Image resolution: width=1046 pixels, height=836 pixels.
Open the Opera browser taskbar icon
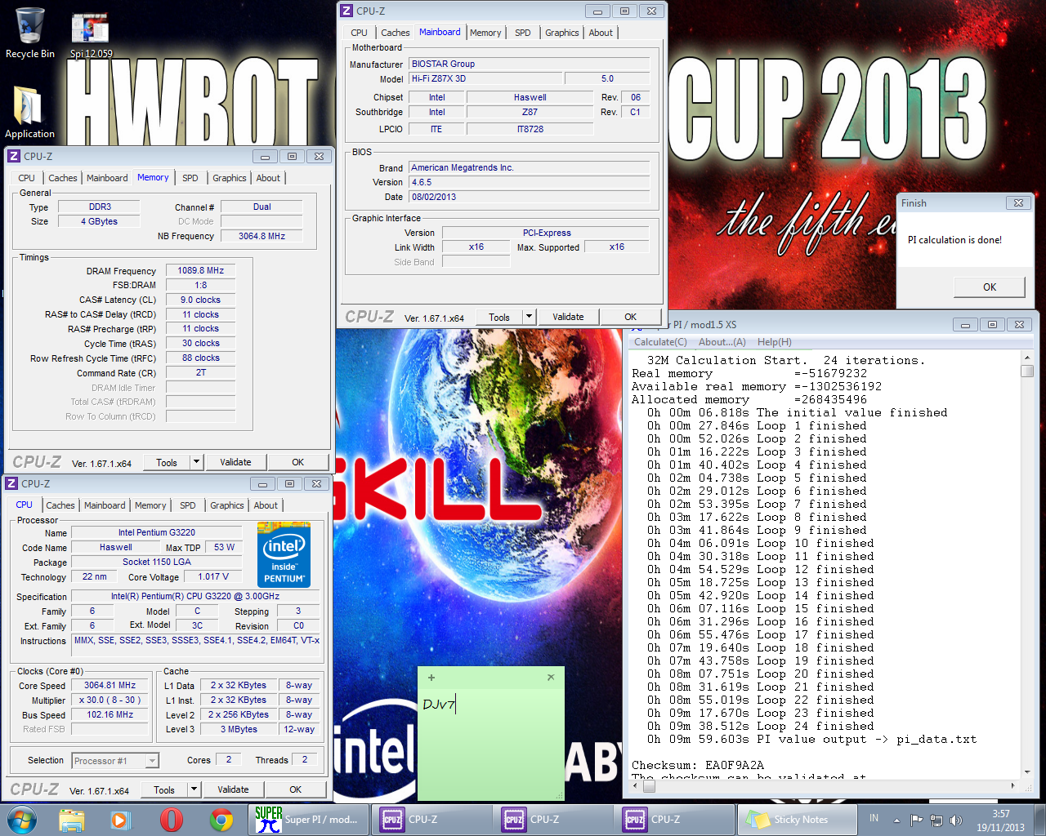(171, 820)
